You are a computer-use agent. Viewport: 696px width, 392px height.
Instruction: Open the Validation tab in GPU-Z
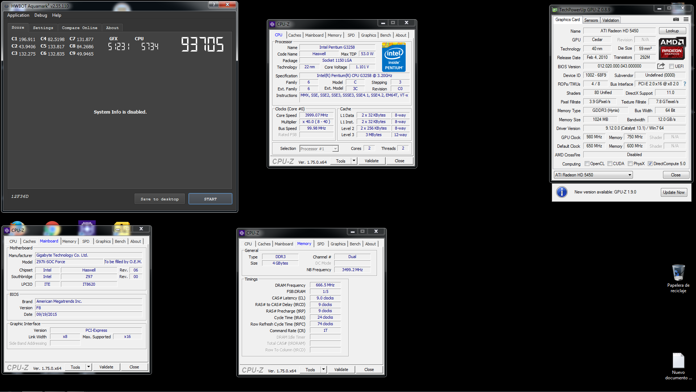(610, 20)
